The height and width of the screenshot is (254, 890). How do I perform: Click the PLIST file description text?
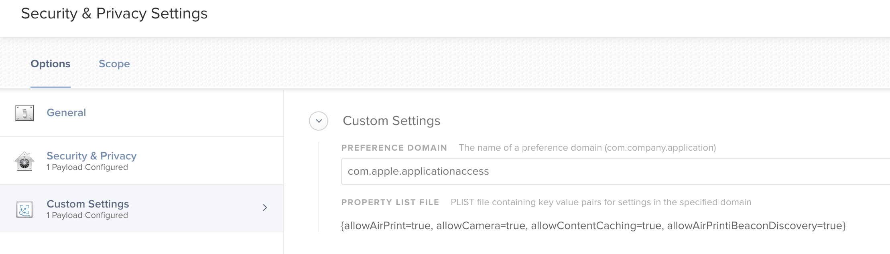[601, 202]
